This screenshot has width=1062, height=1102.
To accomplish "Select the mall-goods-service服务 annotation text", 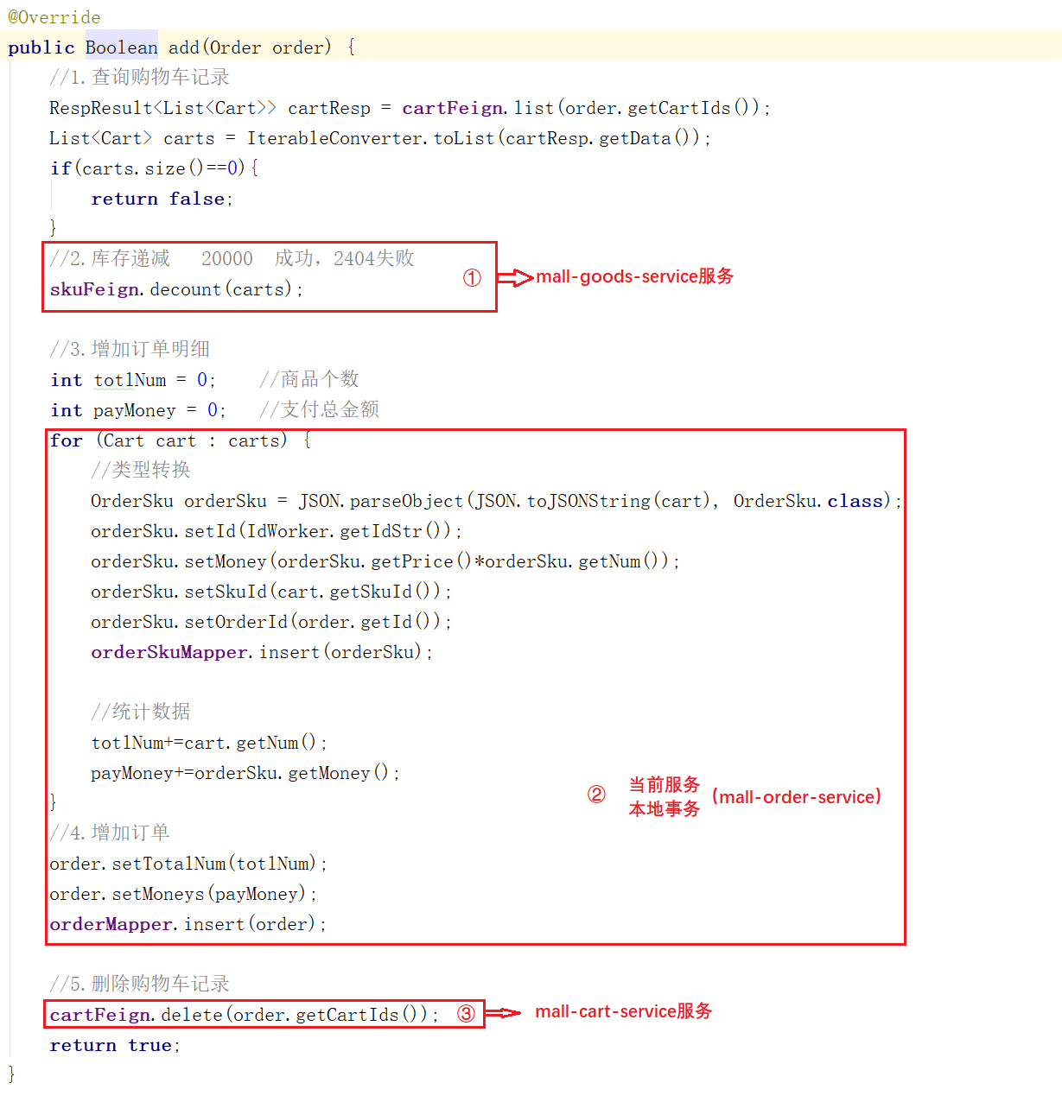I will (x=634, y=276).
